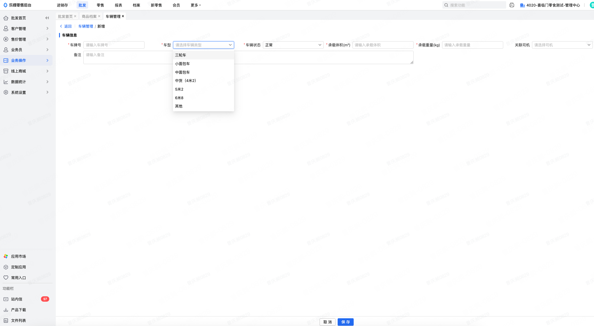Open 应用市场 app market icon
The height and width of the screenshot is (326, 594).
[x=6, y=256]
